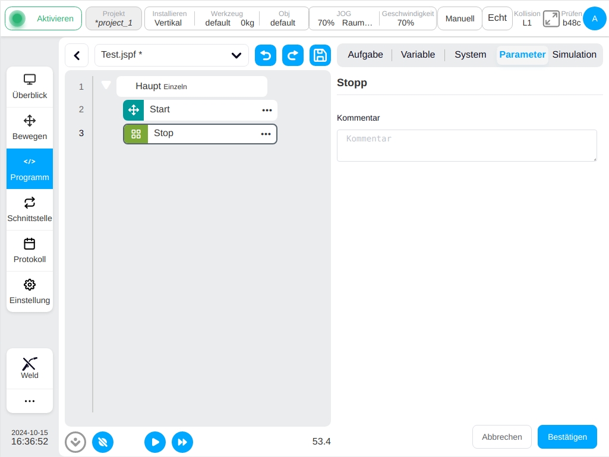The height and width of the screenshot is (457, 609).
Task: Open the Weld panel
Action: tap(30, 368)
